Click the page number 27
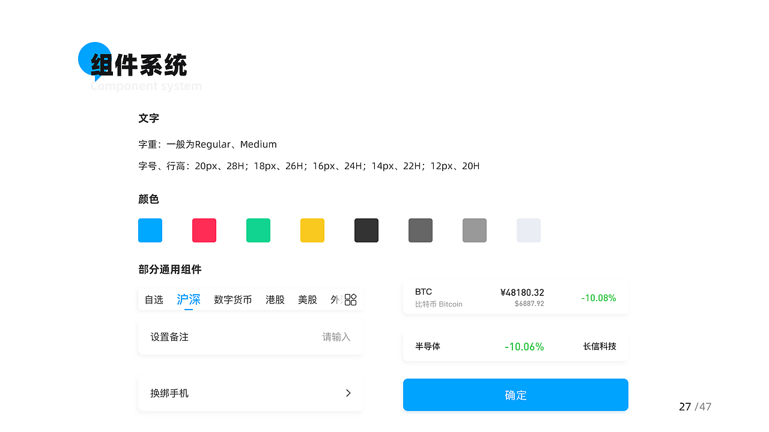This screenshot has height=432, width=769. tap(685, 407)
